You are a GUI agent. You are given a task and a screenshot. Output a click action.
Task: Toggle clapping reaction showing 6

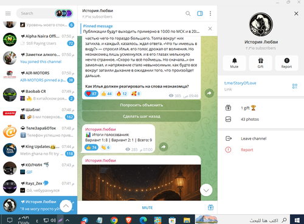click(105, 148)
